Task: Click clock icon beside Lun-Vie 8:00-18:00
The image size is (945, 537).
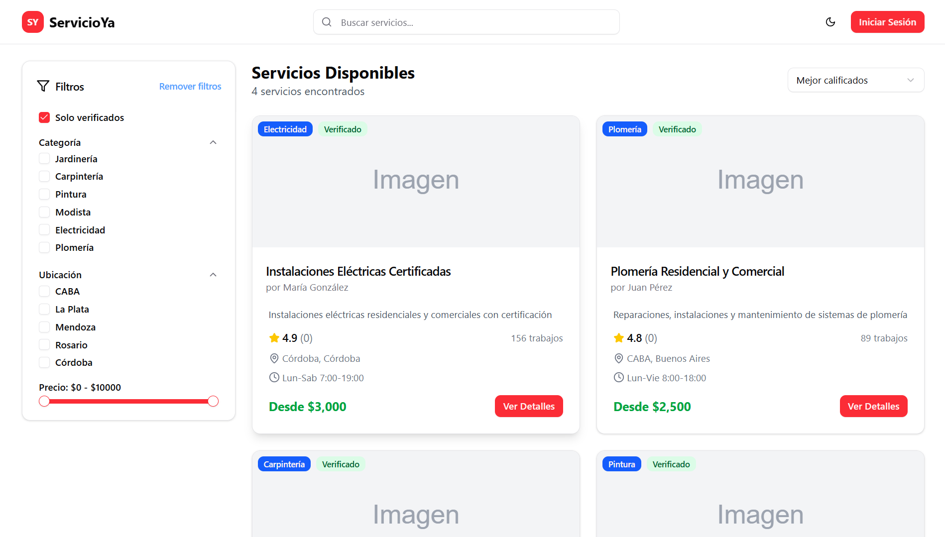Action: [x=619, y=377]
